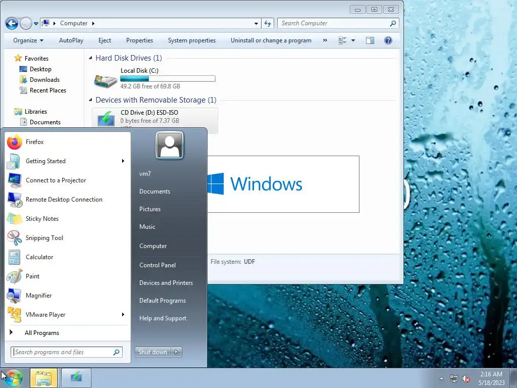The height and width of the screenshot is (388, 517).
Task: Click Uninstall or change a program
Action: [x=271, y=40]
